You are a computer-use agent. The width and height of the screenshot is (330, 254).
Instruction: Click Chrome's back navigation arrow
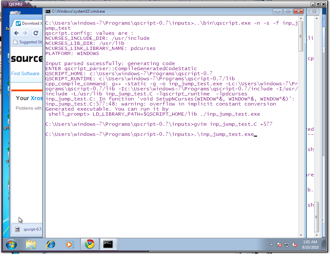point(16,33)
